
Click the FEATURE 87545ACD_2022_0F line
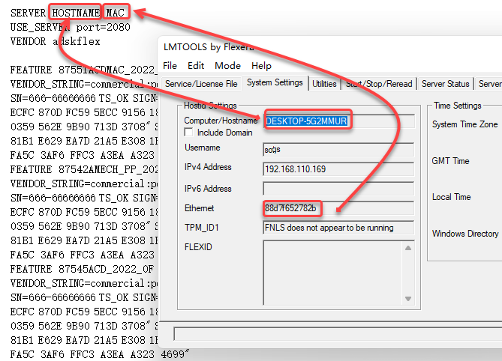[x=82, y=269]
